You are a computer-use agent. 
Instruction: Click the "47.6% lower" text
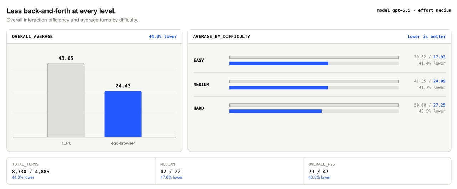click(171, 177)
